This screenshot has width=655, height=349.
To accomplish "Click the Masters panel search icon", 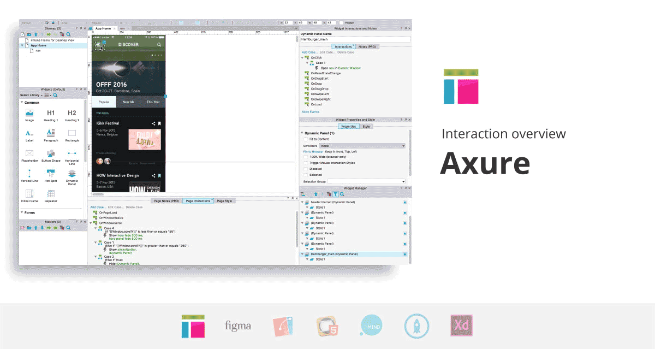I will (68, 227).
